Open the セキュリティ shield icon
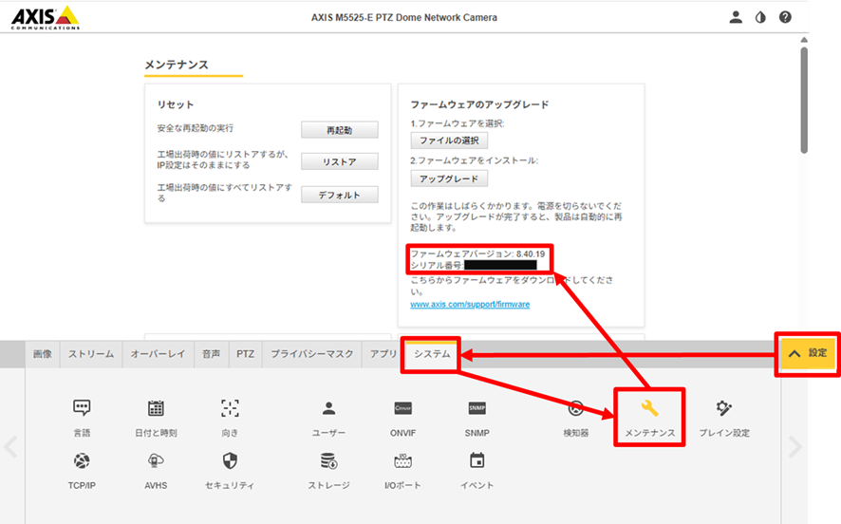Viewport: 841px width, 524px height. pos(230,462)
